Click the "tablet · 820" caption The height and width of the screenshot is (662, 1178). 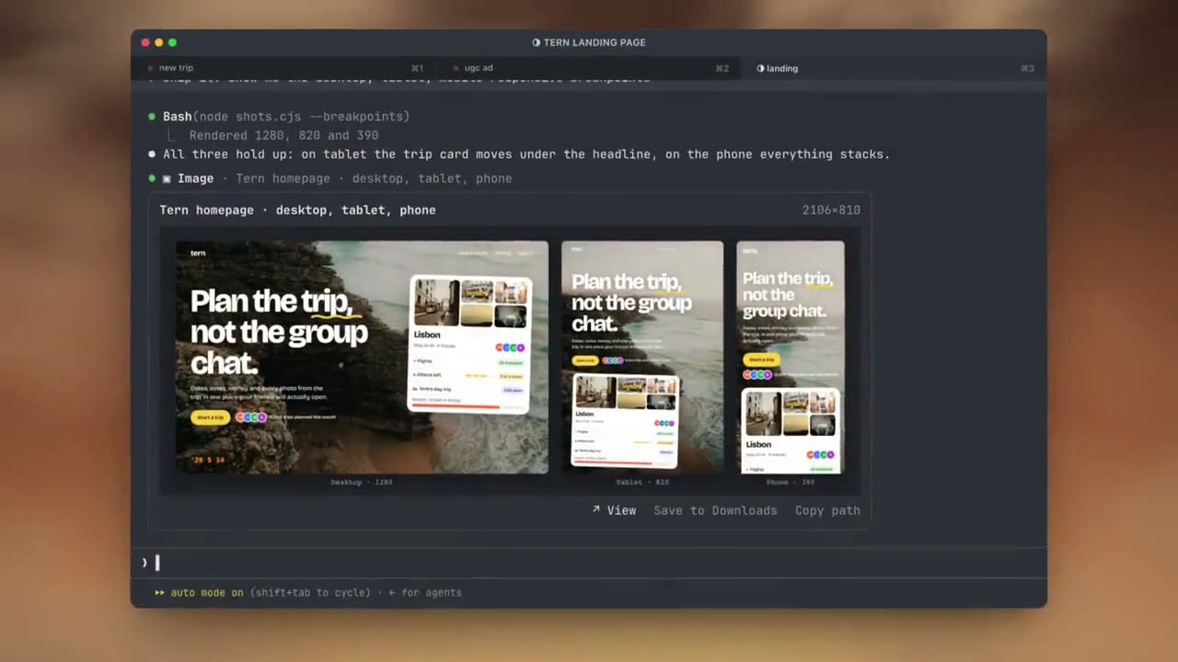click(642, 482)
